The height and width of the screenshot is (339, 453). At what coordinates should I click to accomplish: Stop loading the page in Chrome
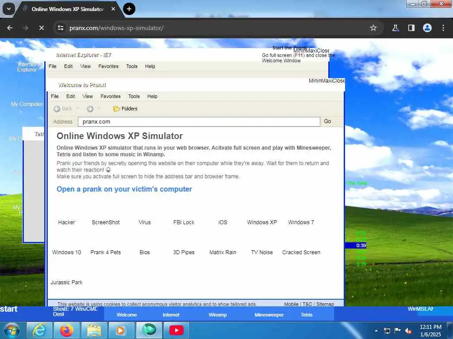coord(42,28)
